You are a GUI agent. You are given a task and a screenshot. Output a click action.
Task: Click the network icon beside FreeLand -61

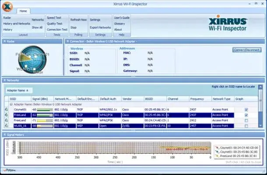click(x=7, y=115)
